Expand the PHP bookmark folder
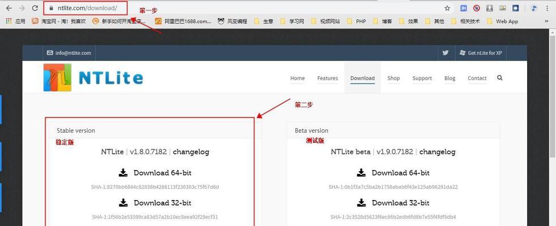The image size is (556, 226). coord(356,21)
